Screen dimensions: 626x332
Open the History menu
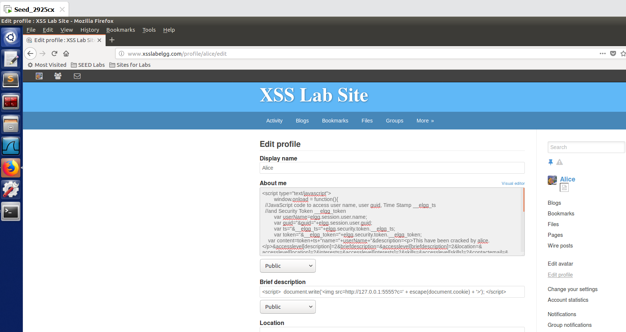[90, 30]
